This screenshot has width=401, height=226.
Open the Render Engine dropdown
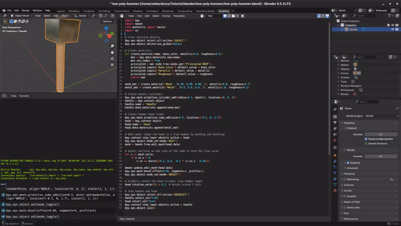click(382, 116)
